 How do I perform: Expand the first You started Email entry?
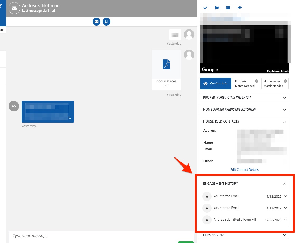tap(285, 196)
